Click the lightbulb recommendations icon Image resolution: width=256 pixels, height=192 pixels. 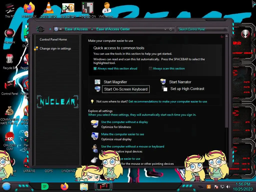(92, 101)
